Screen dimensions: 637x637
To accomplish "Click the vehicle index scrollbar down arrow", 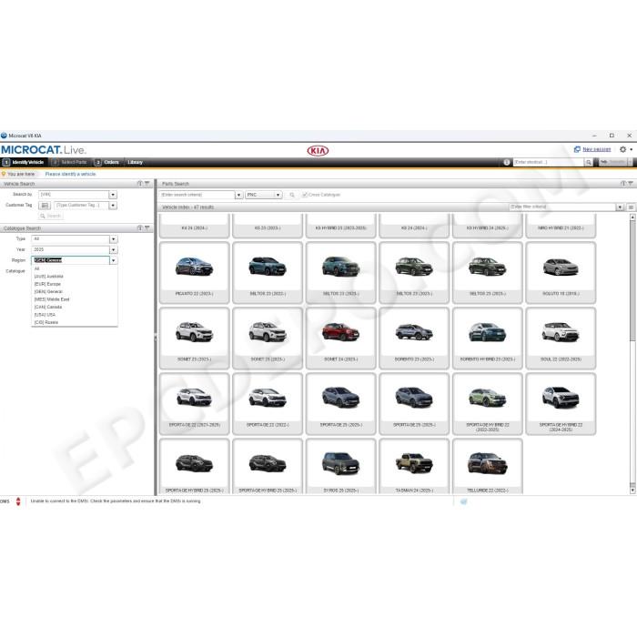I will click(632, 490).
